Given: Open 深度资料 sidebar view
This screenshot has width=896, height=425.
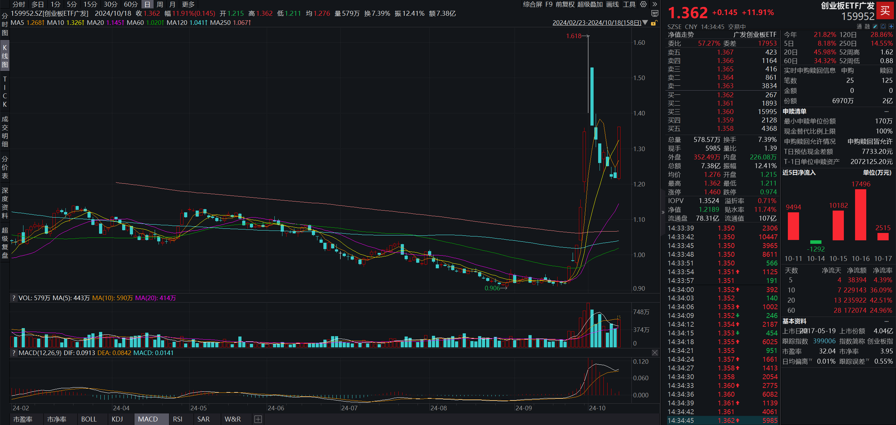Looking at the screenshot, I should pyautogui.click(x=5, y=203).
